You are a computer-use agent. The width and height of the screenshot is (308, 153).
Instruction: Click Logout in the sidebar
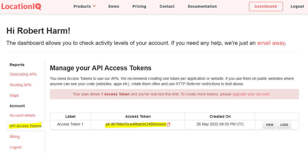pyautogui.click(x=16, y=147)
